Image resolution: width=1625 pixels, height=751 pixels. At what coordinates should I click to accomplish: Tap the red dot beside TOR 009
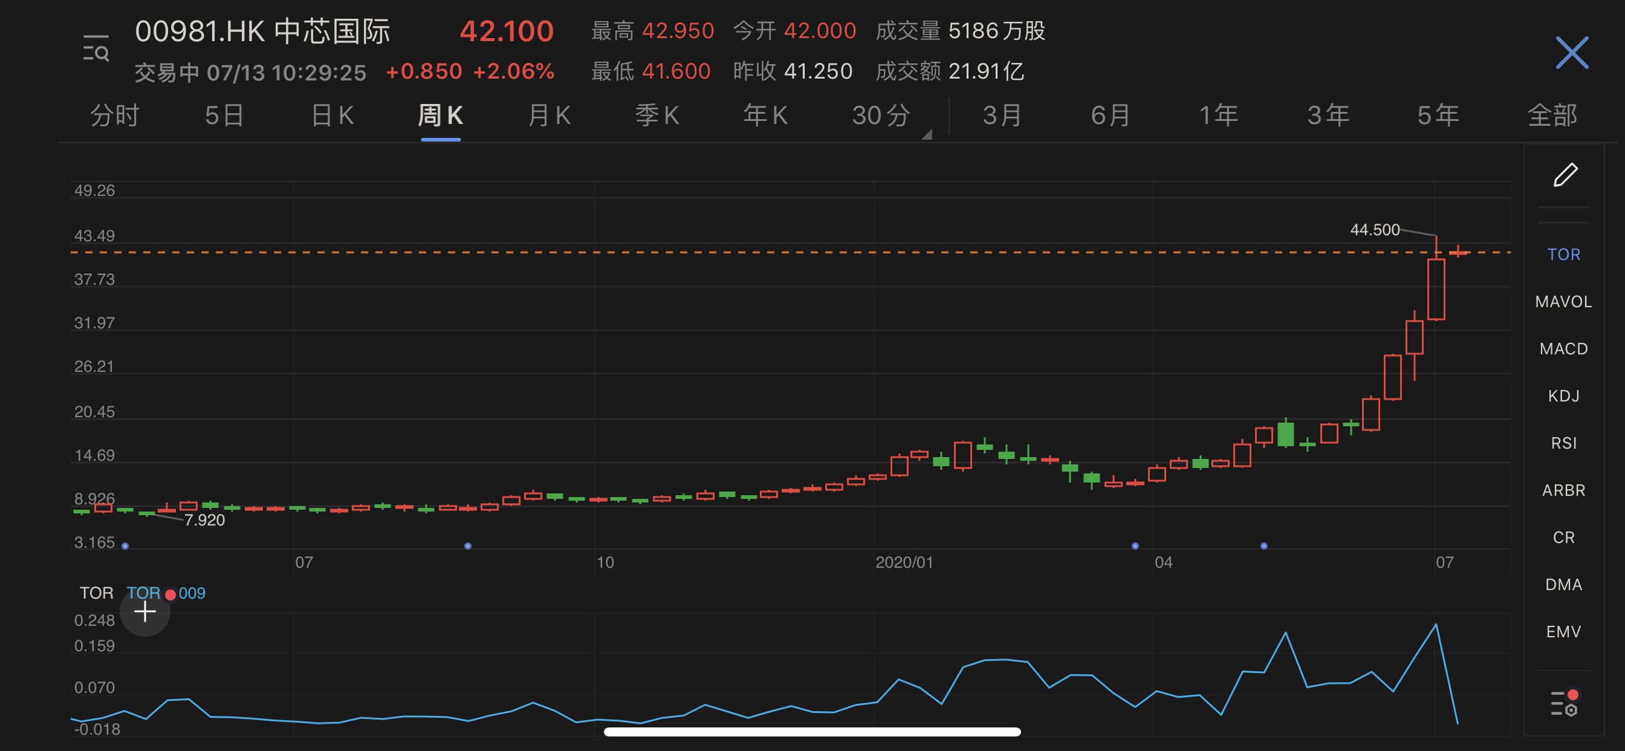tap(170, 594)
